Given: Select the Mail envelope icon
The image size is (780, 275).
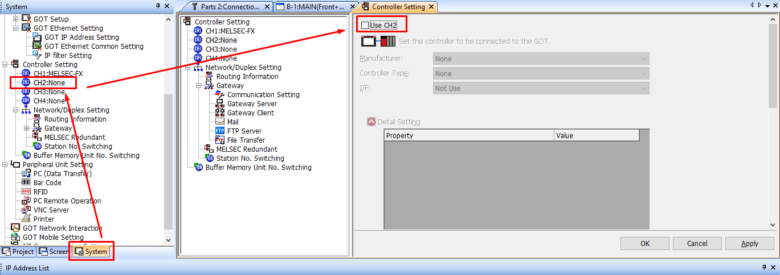Looking at the screenshot, I should click(220, 122).
